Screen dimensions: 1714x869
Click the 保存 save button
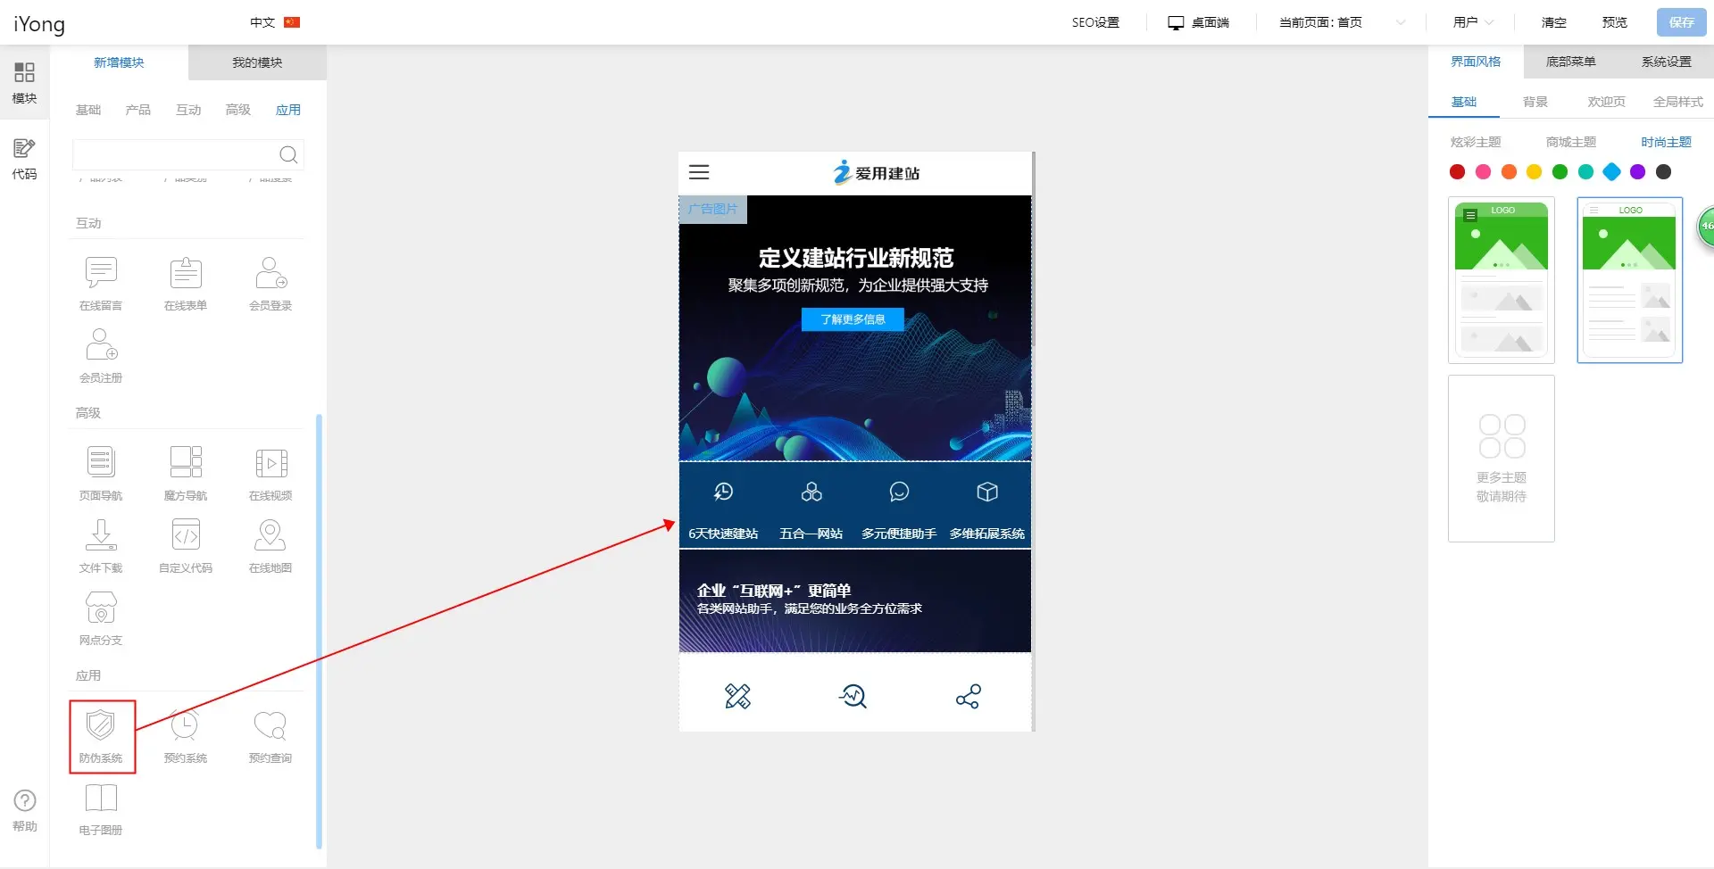(1681, 22)
